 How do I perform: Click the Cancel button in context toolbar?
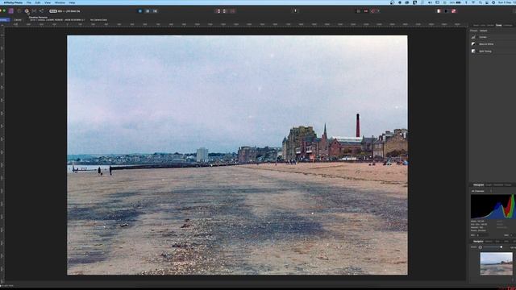point(18,19)
